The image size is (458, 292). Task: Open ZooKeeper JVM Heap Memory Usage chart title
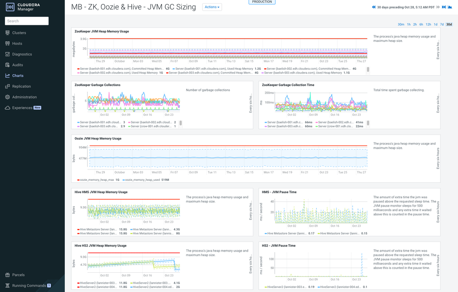(x=101, y=32)
